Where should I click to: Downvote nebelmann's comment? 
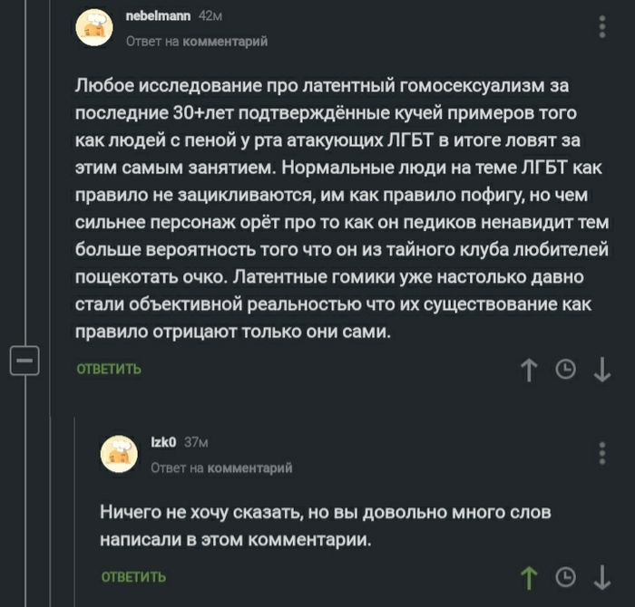(x=601, y=369)
